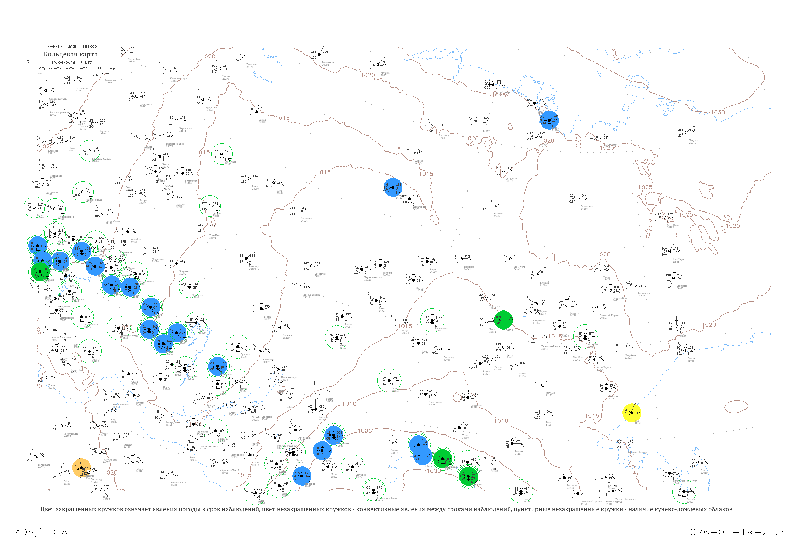The image size is (808, 538).
Task: Click the 2026-04-19-21:30 timestamp
Action: (x=737, y=532)
